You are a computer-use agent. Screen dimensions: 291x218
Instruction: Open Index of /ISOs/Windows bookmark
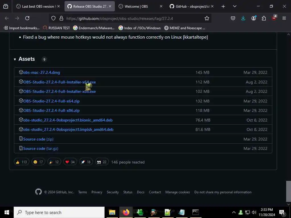140,28
